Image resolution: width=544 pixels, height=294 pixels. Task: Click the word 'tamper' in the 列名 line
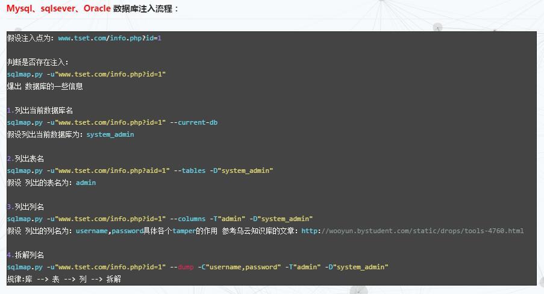184,231
